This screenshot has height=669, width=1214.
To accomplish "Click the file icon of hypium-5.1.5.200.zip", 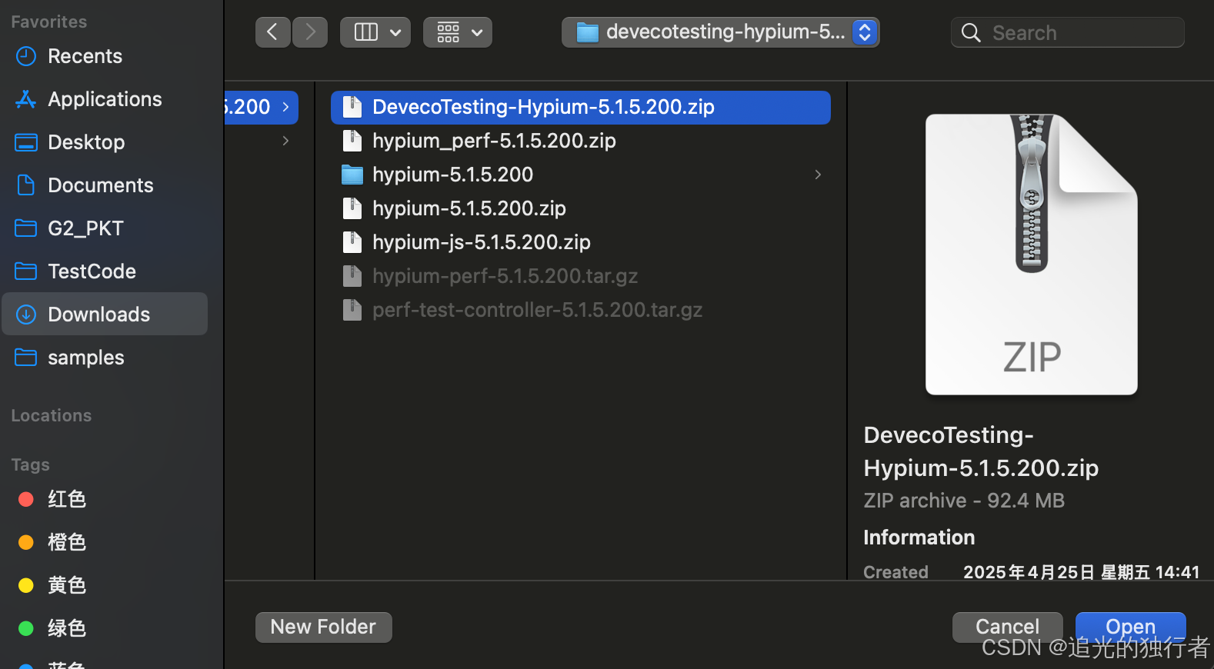I will click(x=352, y=208).
